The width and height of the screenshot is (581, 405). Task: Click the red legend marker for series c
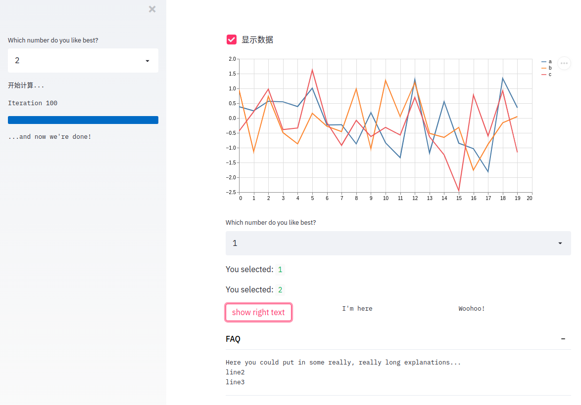pos(544,75)
